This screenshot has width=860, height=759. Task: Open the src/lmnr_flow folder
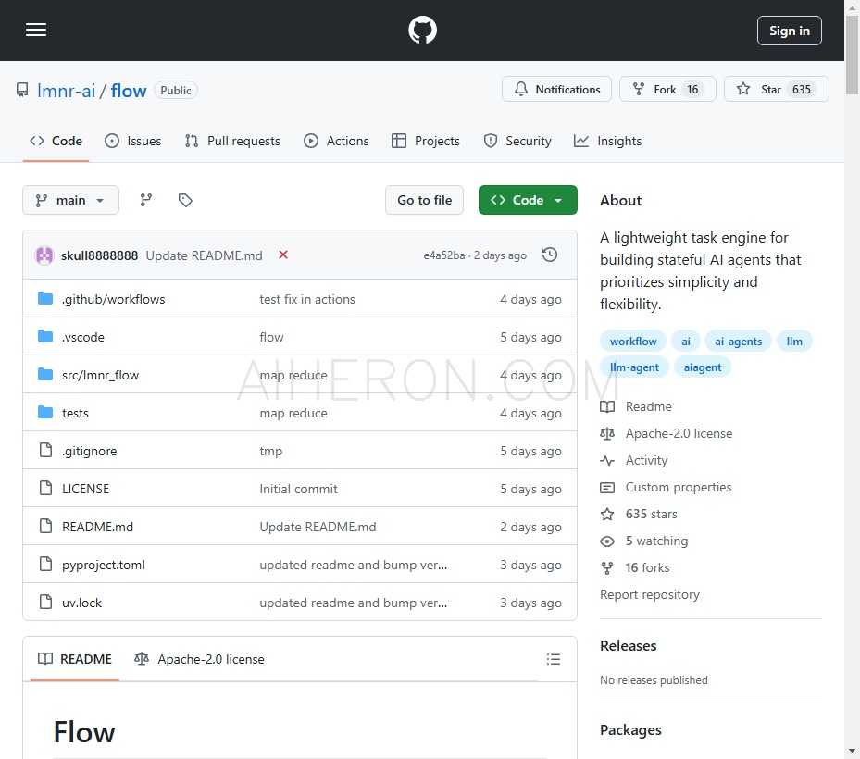point(100,375)
